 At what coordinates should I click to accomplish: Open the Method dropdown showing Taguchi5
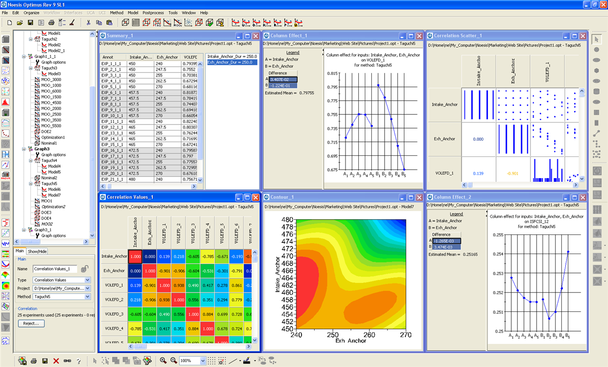(x=88, y=297)
